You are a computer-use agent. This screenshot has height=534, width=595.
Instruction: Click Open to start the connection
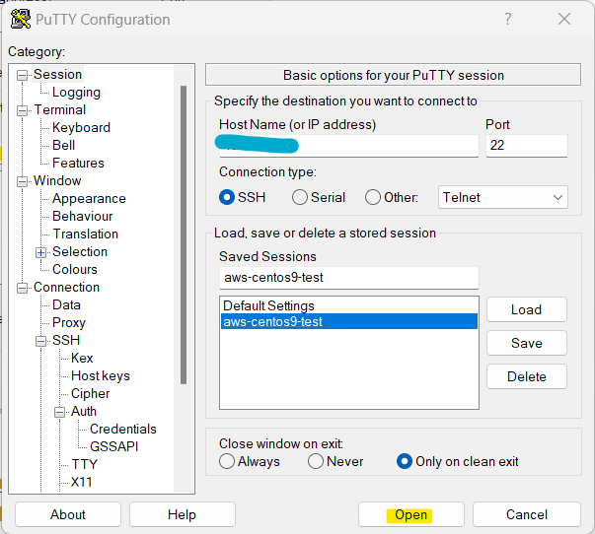411,514
